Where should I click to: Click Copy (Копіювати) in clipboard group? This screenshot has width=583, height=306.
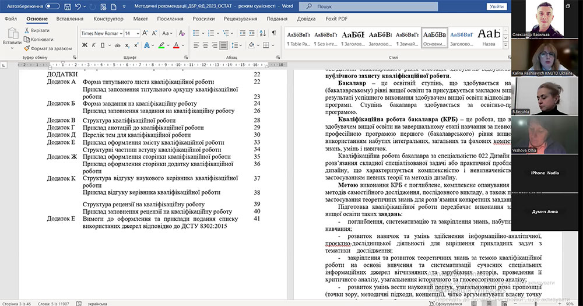[x=38, y=39]
